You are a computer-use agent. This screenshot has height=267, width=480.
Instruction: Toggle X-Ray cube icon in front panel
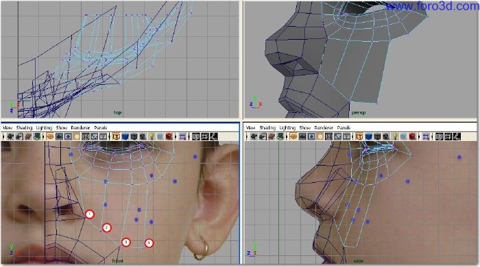click(x=196, y=136)
